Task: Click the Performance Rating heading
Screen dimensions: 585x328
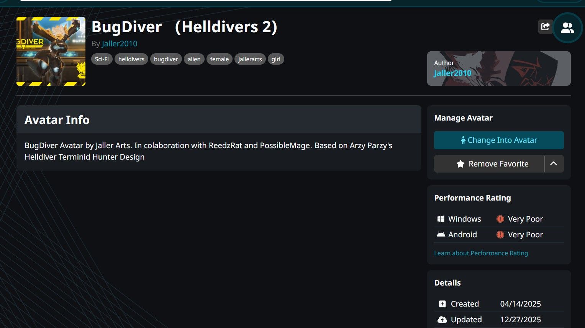Action: (472, 198)
